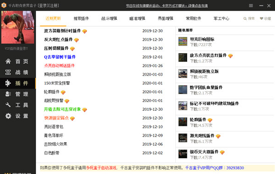Click VIP diamond beside 快速锁定弱点
Image resolution: width=275 pixels, height=174 pixels.
pos(72,119)
